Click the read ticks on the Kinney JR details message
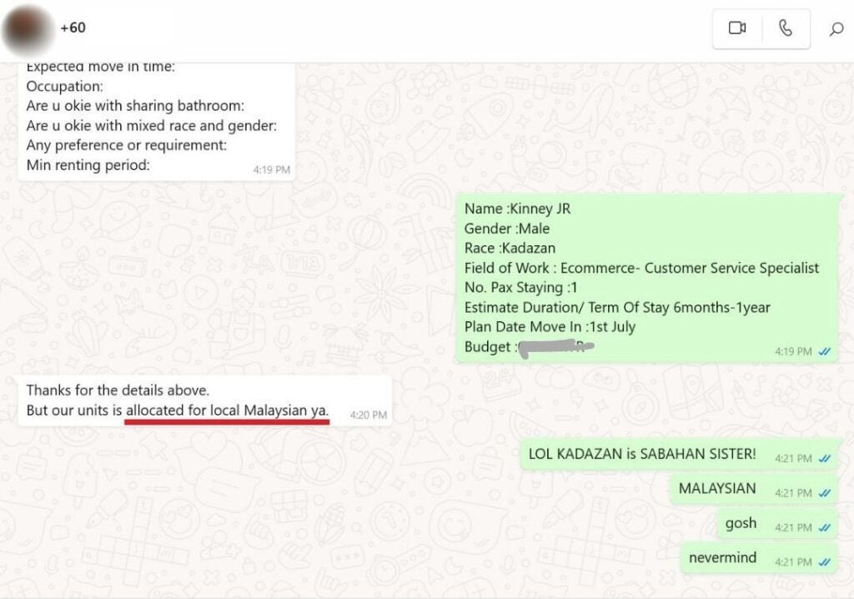 coord(825,351)
